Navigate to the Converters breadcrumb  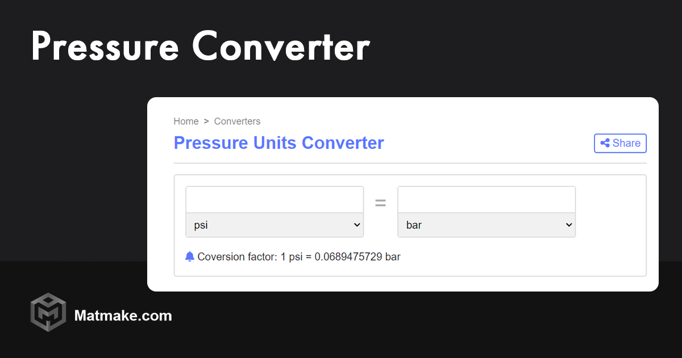click(x=237, y=121)
